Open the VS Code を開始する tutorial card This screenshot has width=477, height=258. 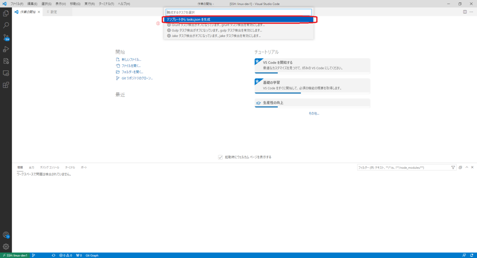point(312,65)
